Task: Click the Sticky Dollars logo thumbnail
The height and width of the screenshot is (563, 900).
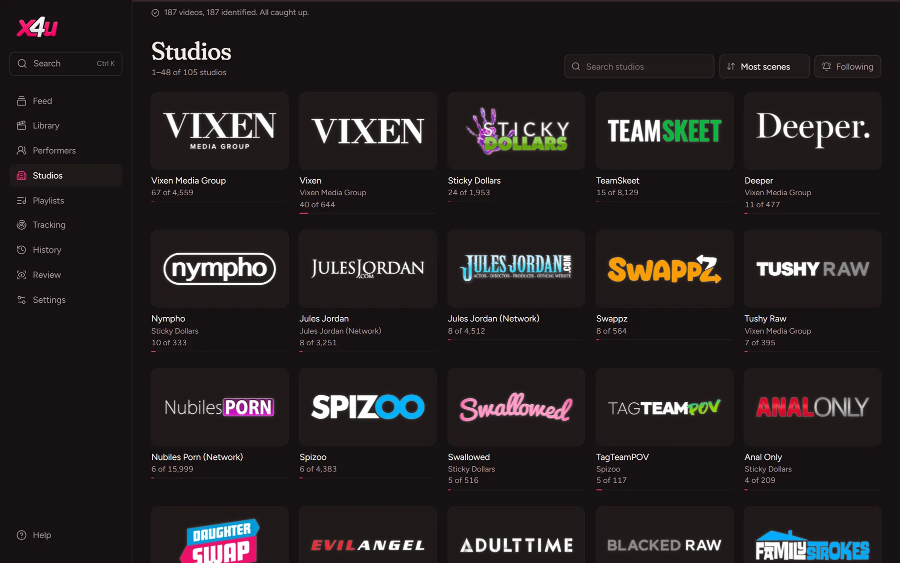Action: pos(516,131)
